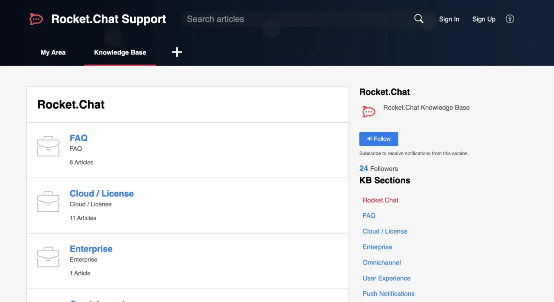Select Push Notifications in KB Sections
The height and width of the screenshot is (302, 554).
pos(388,294)
